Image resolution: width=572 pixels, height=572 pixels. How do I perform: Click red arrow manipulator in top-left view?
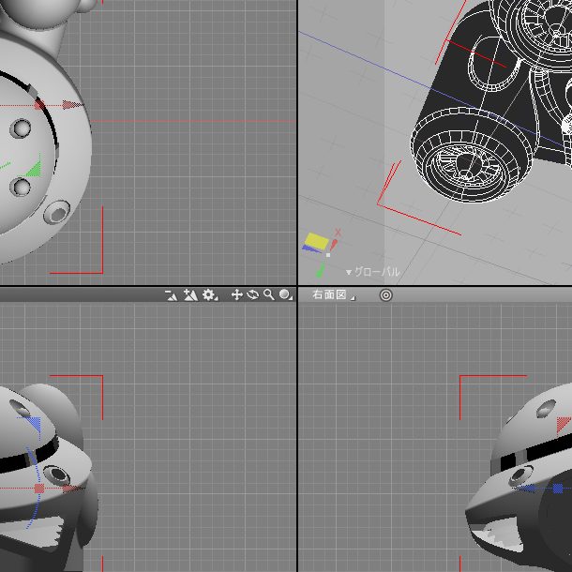72,105
